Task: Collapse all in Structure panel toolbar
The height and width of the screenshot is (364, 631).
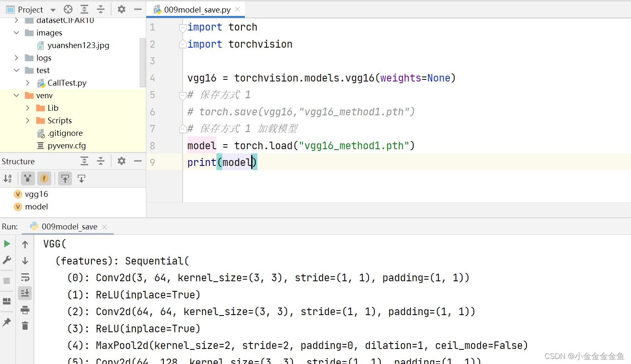Action: click(101, 161)
